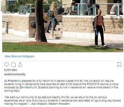The width and height of the screenshot is (124, 107).
Task: Click the tree trunk in the campus photo
Action: tap(40, 21)
